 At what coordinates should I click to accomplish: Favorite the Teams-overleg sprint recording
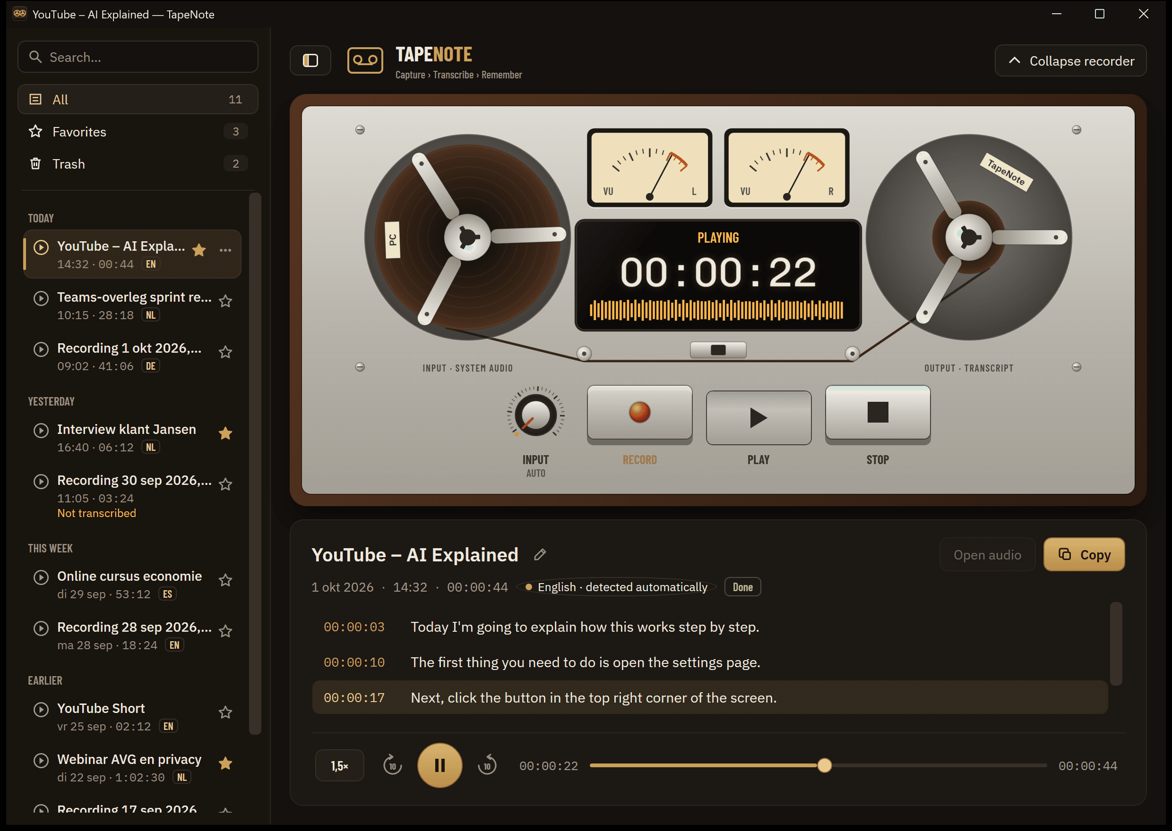(225, 301)
